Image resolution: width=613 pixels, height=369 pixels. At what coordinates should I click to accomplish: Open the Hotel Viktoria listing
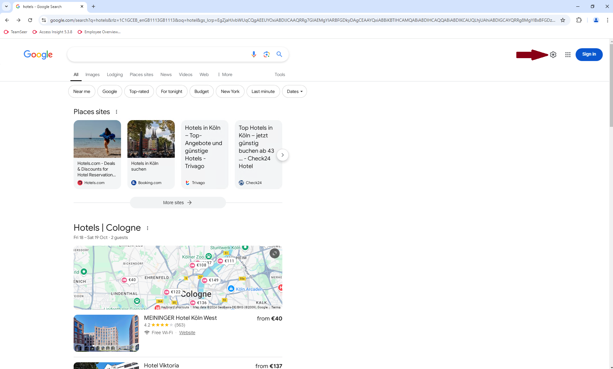click(161, 365)
